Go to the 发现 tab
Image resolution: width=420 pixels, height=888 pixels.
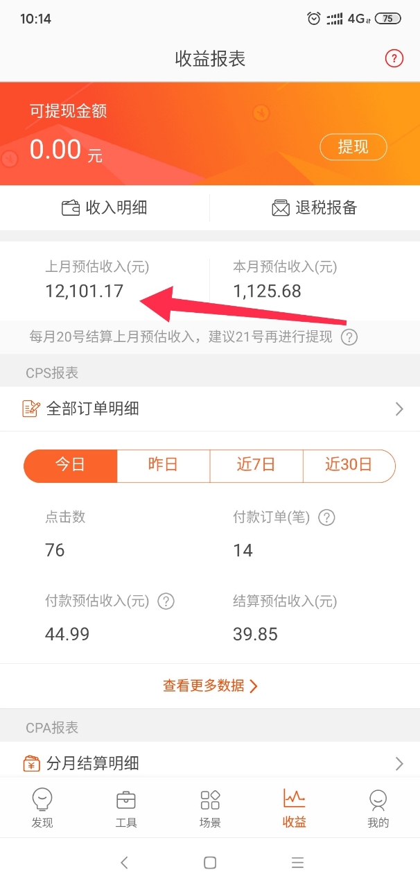click(42, 808)
